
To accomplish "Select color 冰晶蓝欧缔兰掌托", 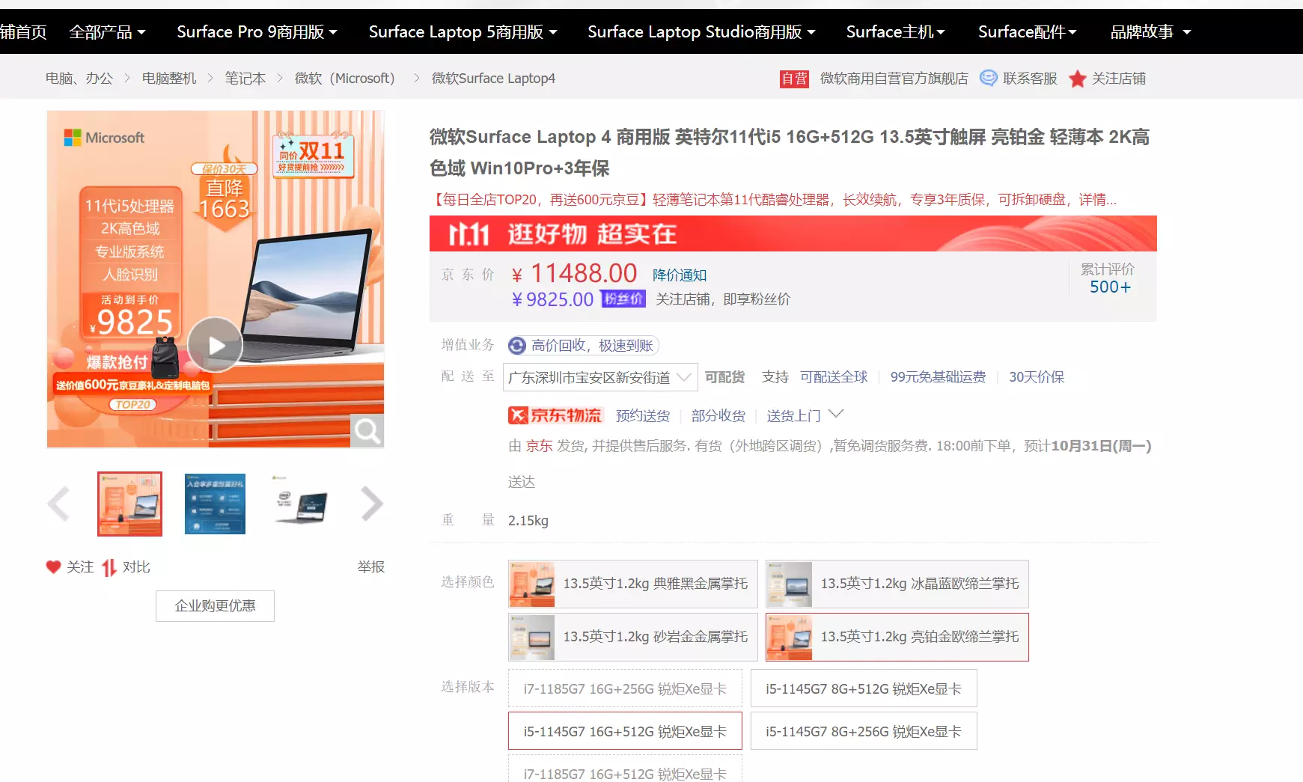I will coord(897,584).
